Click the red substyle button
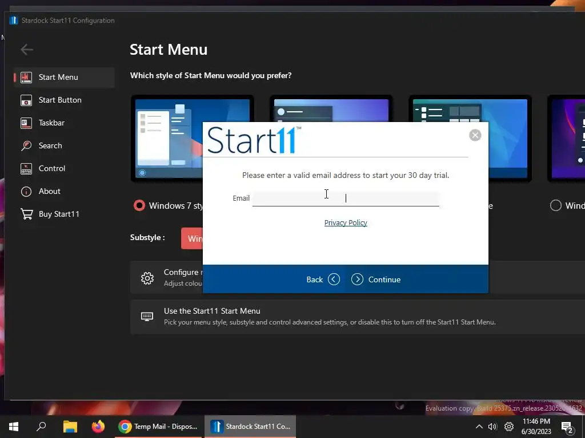Screen dimensions: 585x438 [x=192, y=238]
